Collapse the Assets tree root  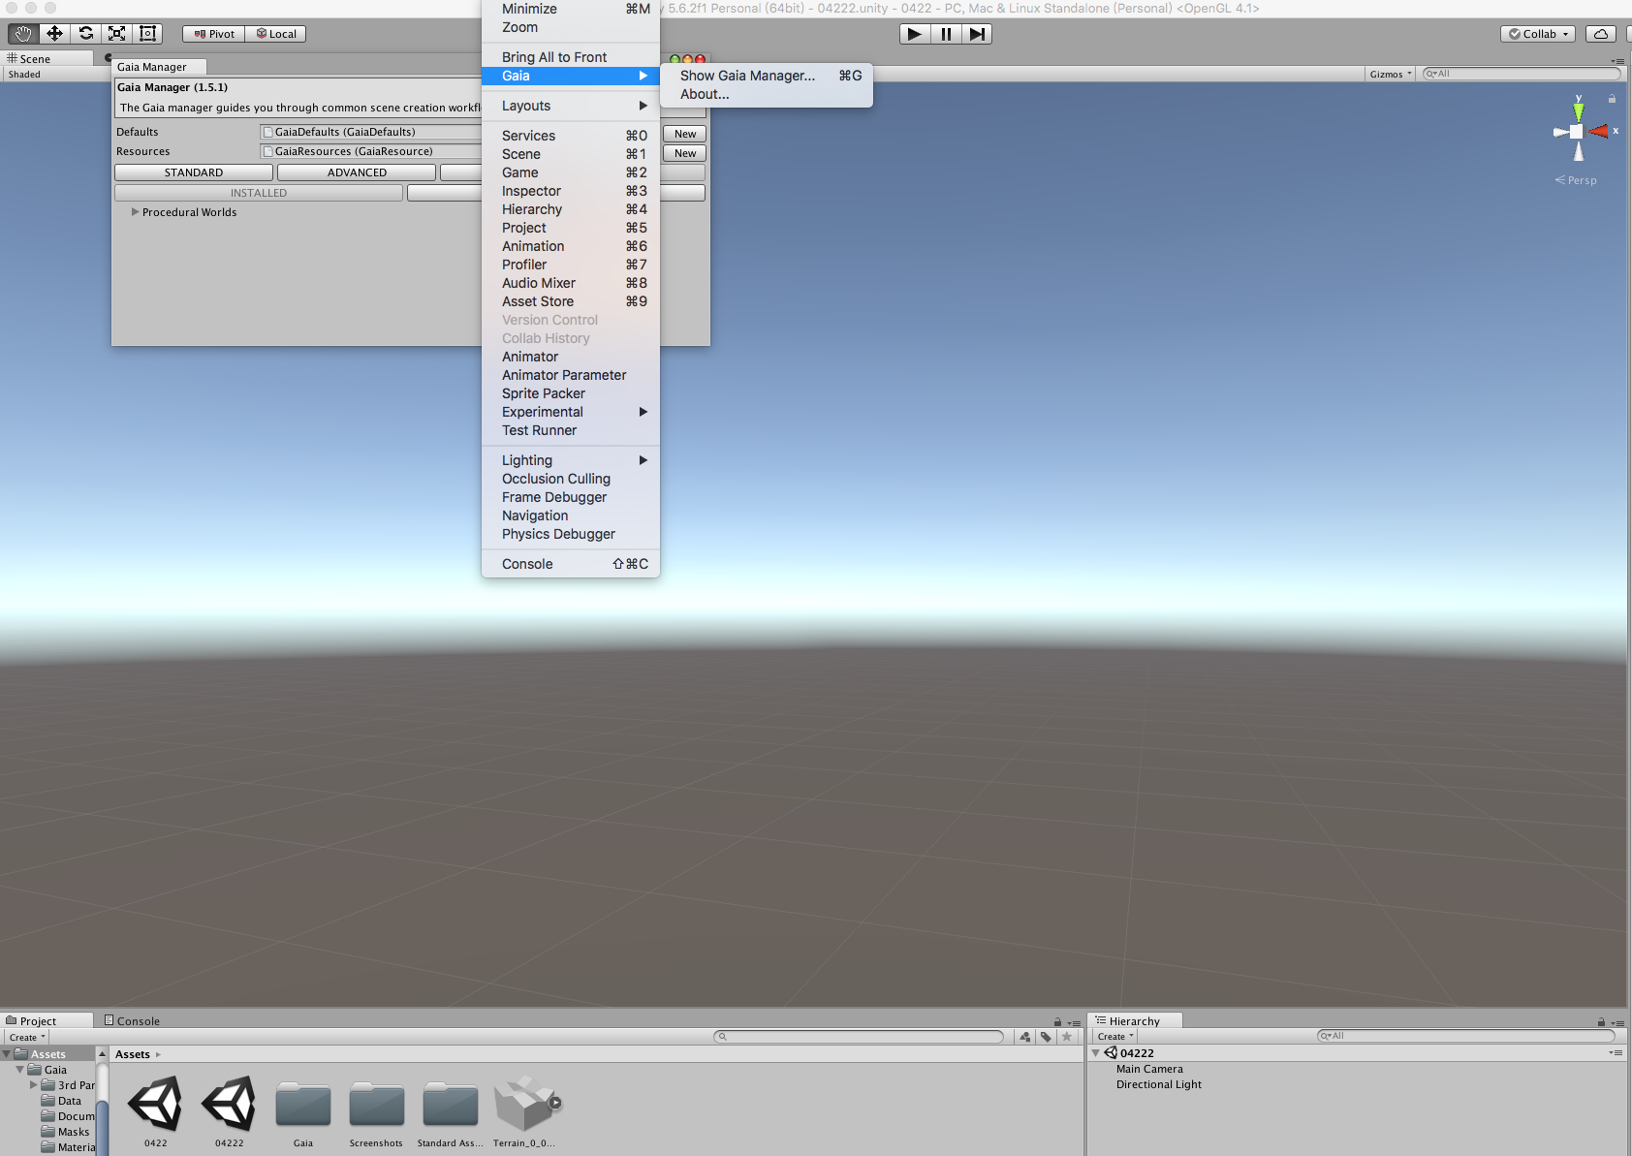coord(7,1054)
